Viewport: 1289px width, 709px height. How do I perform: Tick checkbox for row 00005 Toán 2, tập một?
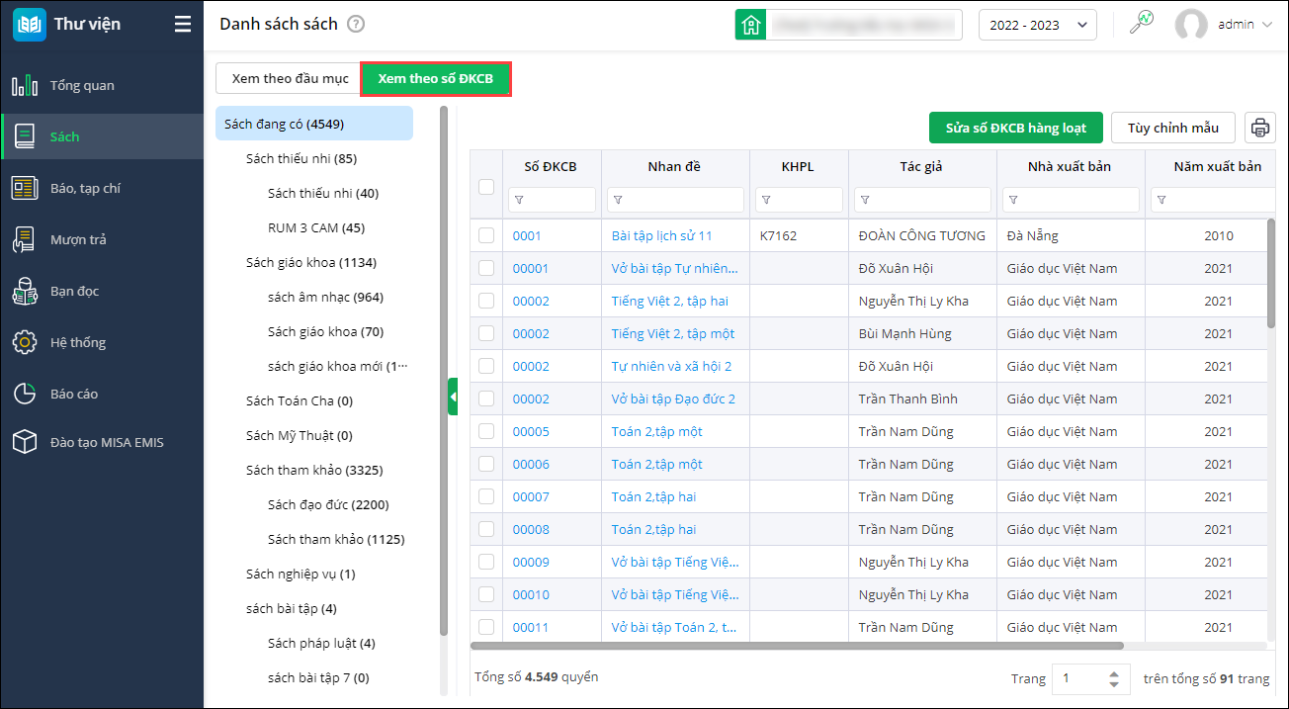click(486, 431)
